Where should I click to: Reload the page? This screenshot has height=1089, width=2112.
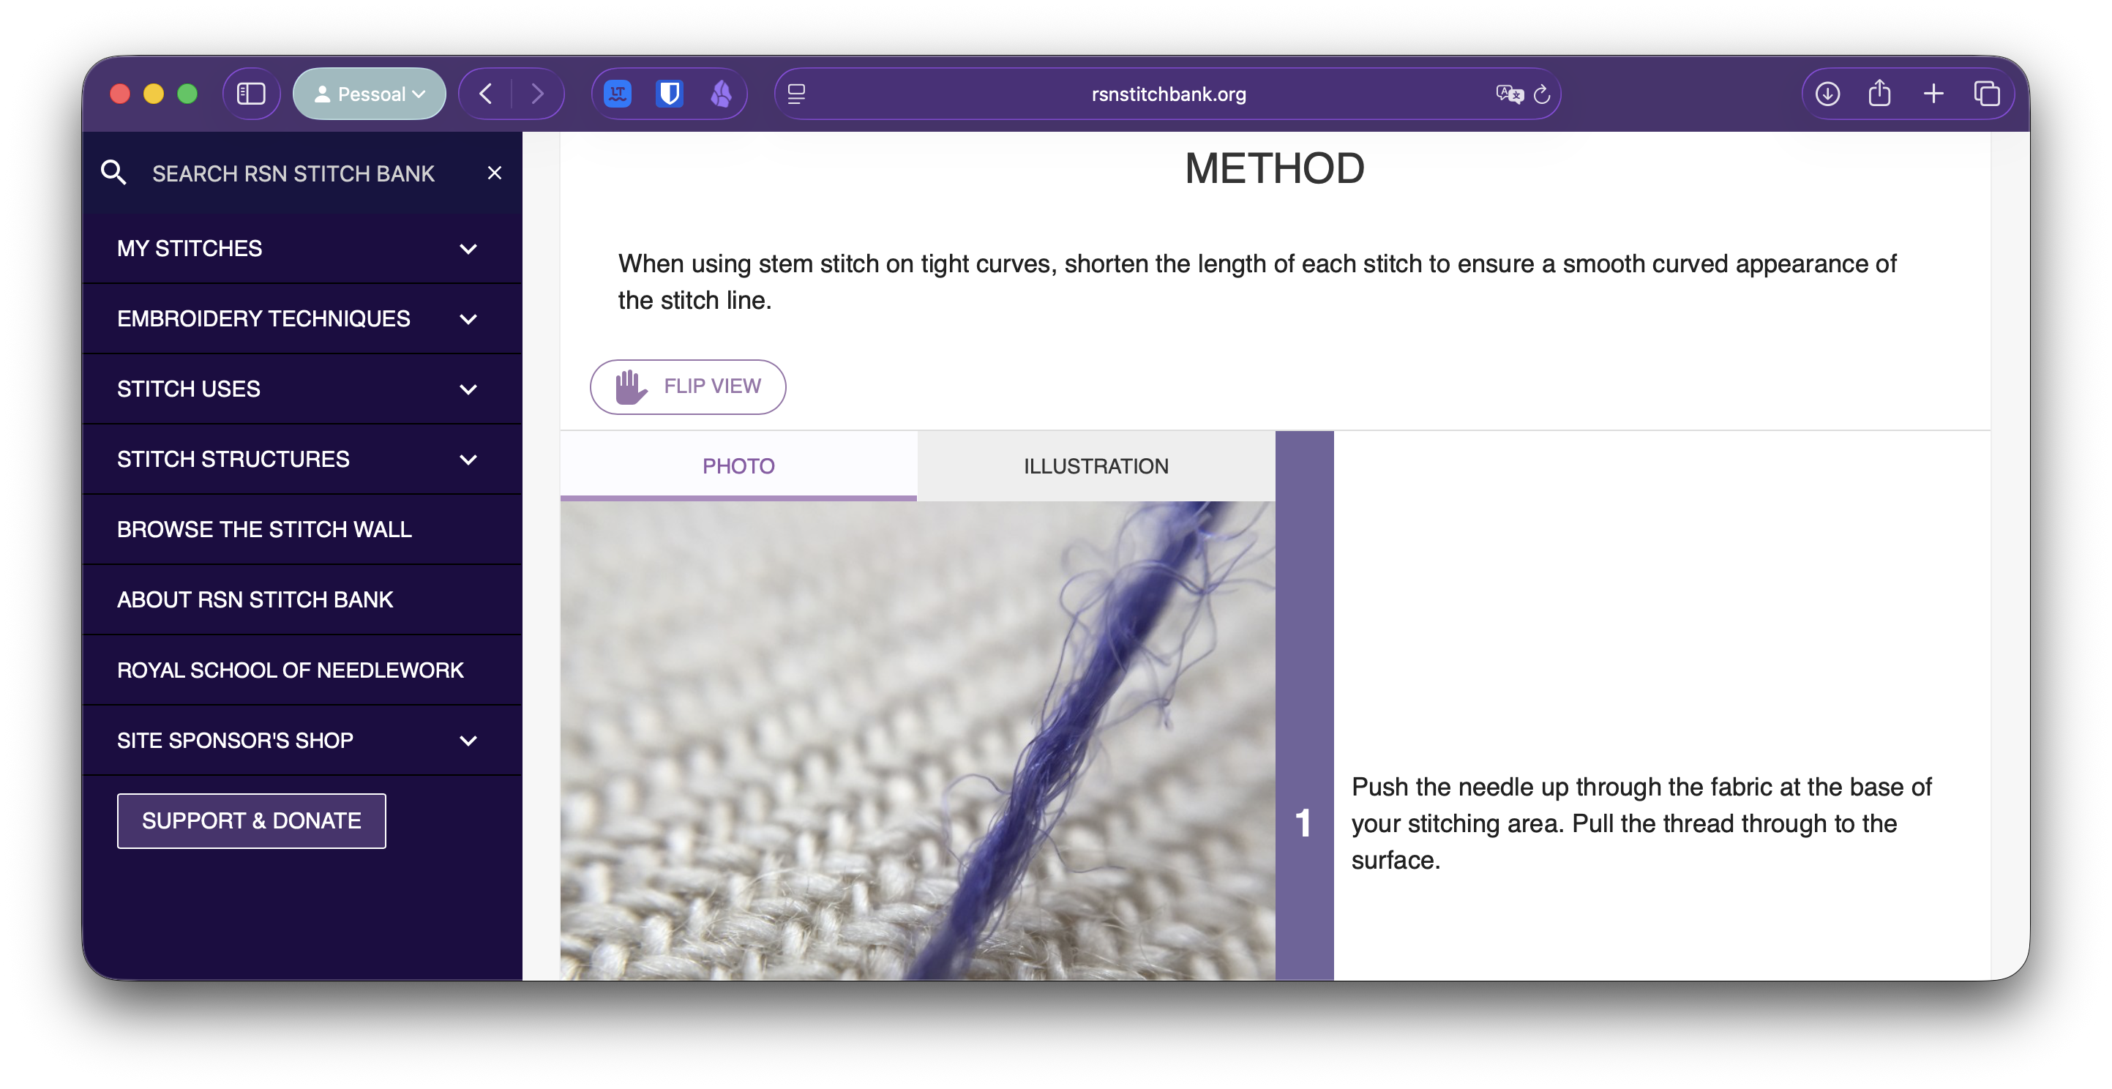point(1542,94)
